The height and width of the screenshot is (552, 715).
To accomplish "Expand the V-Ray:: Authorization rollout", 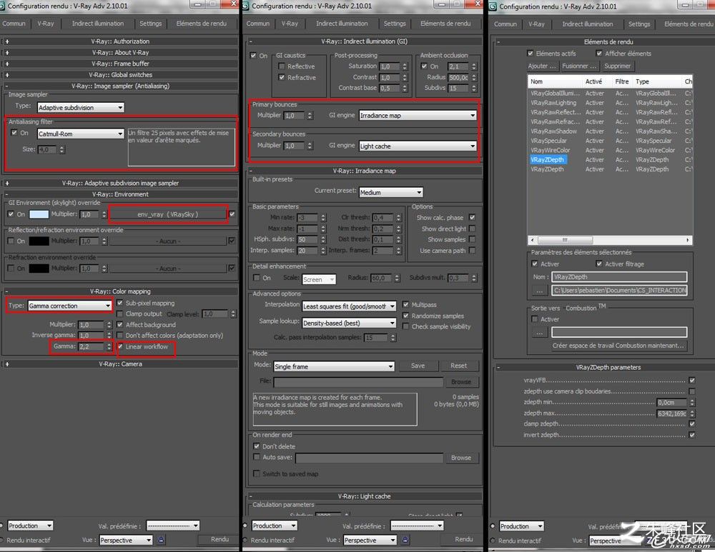I will tap(120, 41).
